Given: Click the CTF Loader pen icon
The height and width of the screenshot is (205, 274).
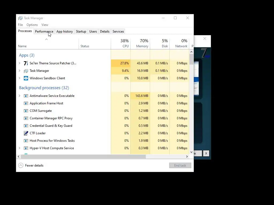Looking at the screenshot, I should [x=26, y=133].
